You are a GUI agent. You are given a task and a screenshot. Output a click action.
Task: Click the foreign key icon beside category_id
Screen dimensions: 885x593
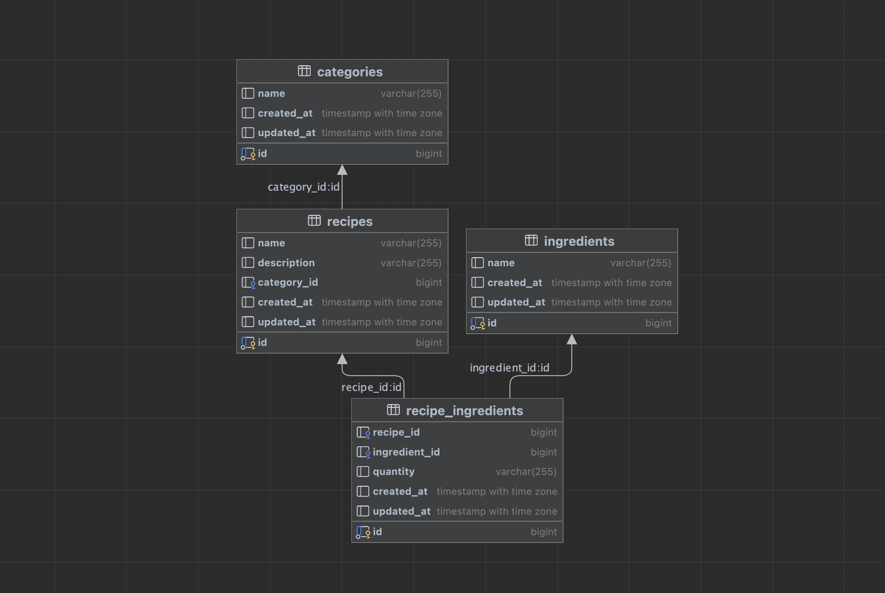pos(248,282)
